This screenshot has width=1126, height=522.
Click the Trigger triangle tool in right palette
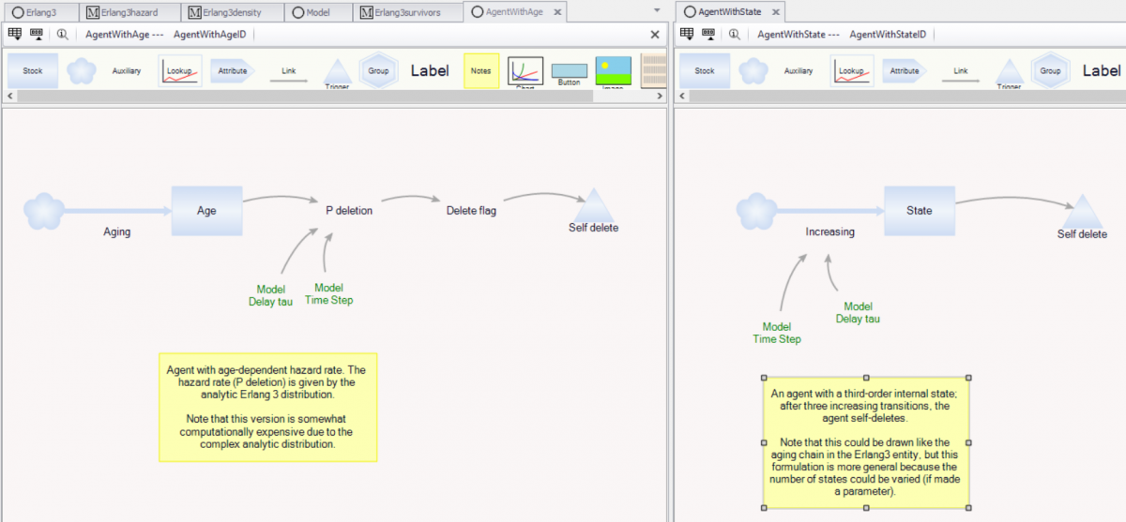1009,74
